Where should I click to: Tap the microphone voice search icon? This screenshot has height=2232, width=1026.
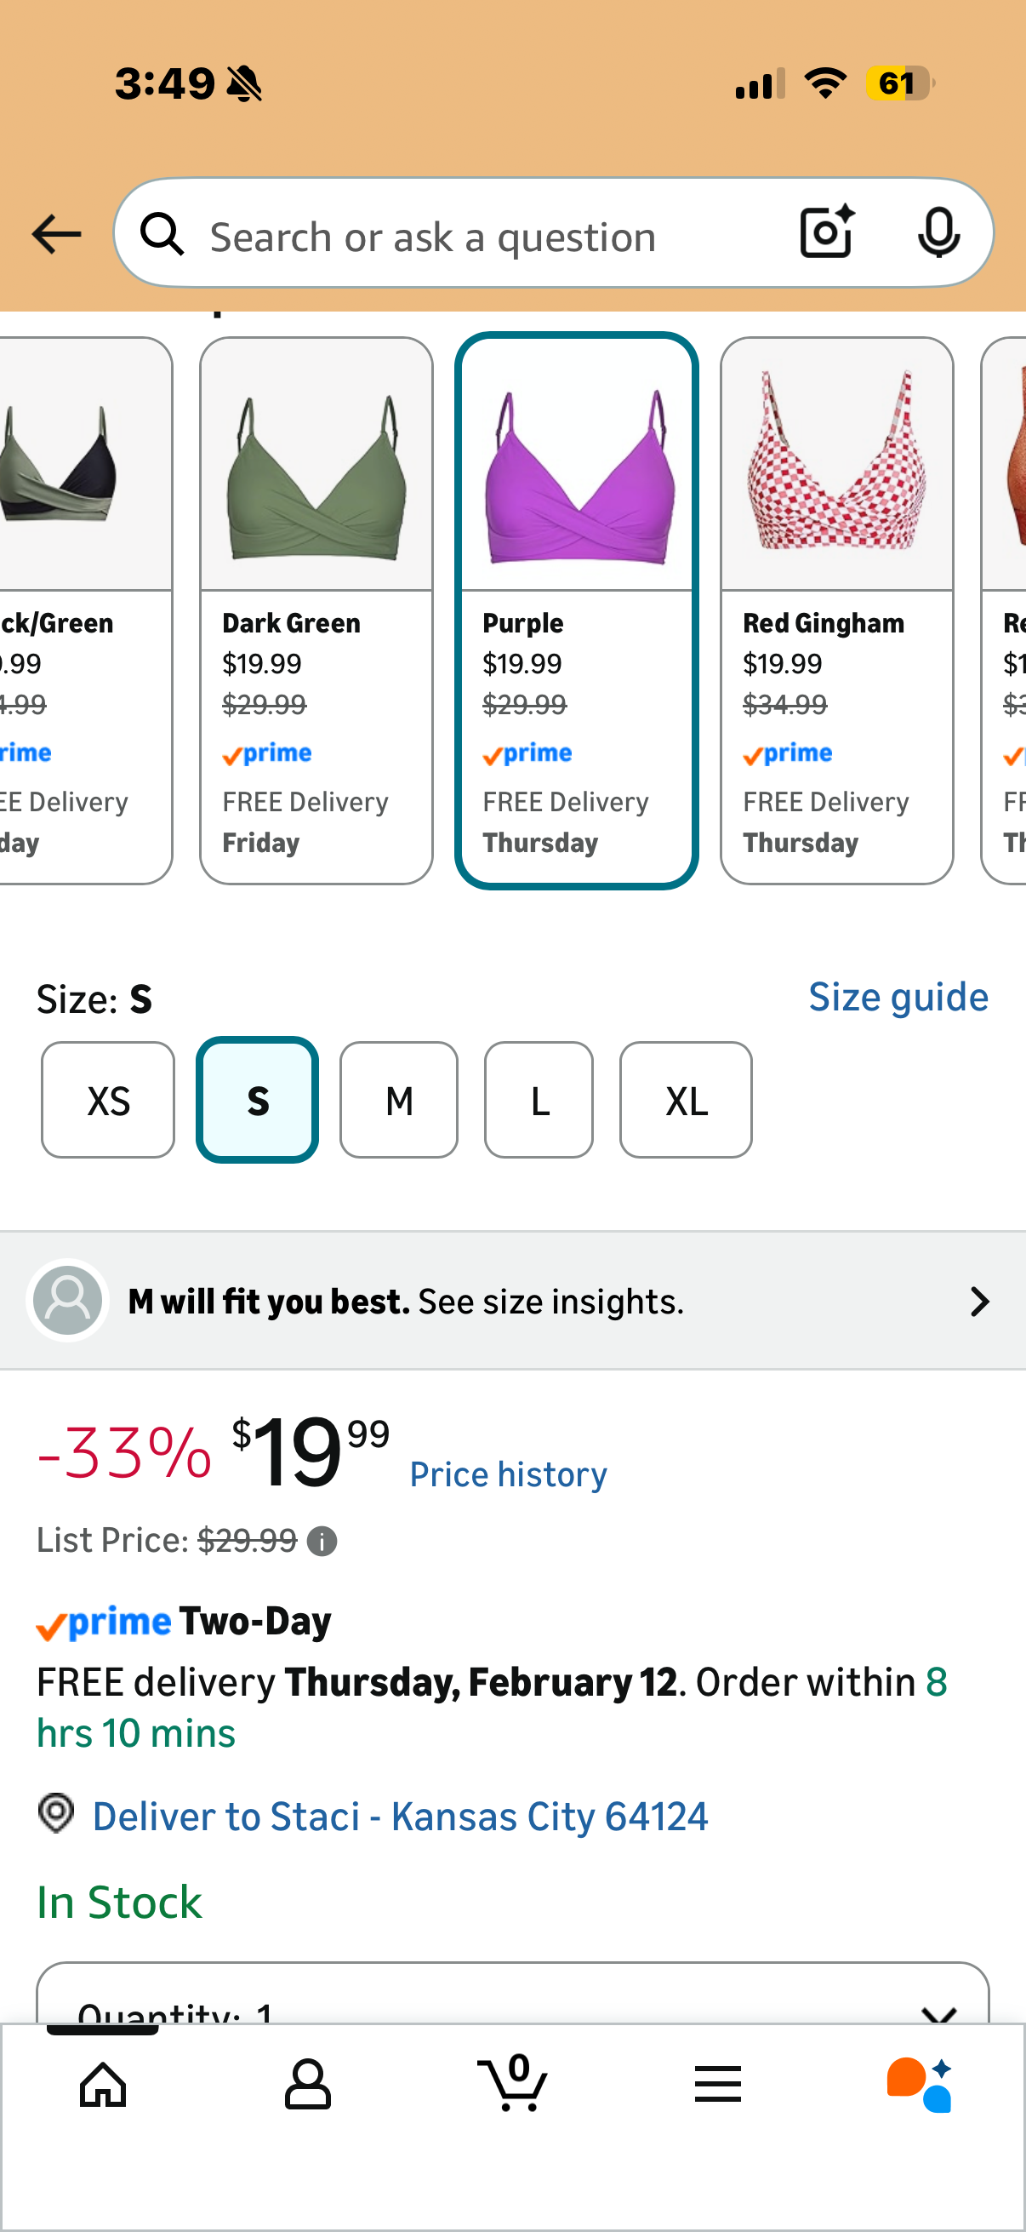click(x=938, y=232)
